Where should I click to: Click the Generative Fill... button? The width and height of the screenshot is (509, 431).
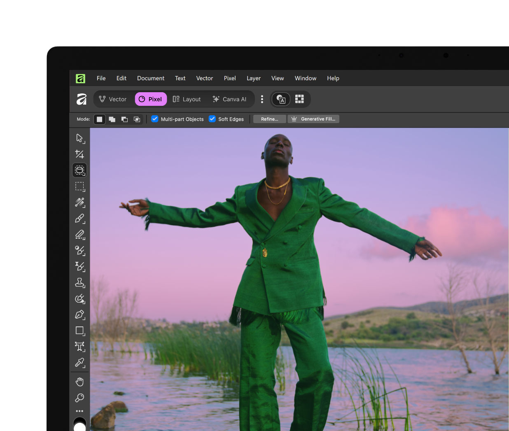tap(313, 119)
